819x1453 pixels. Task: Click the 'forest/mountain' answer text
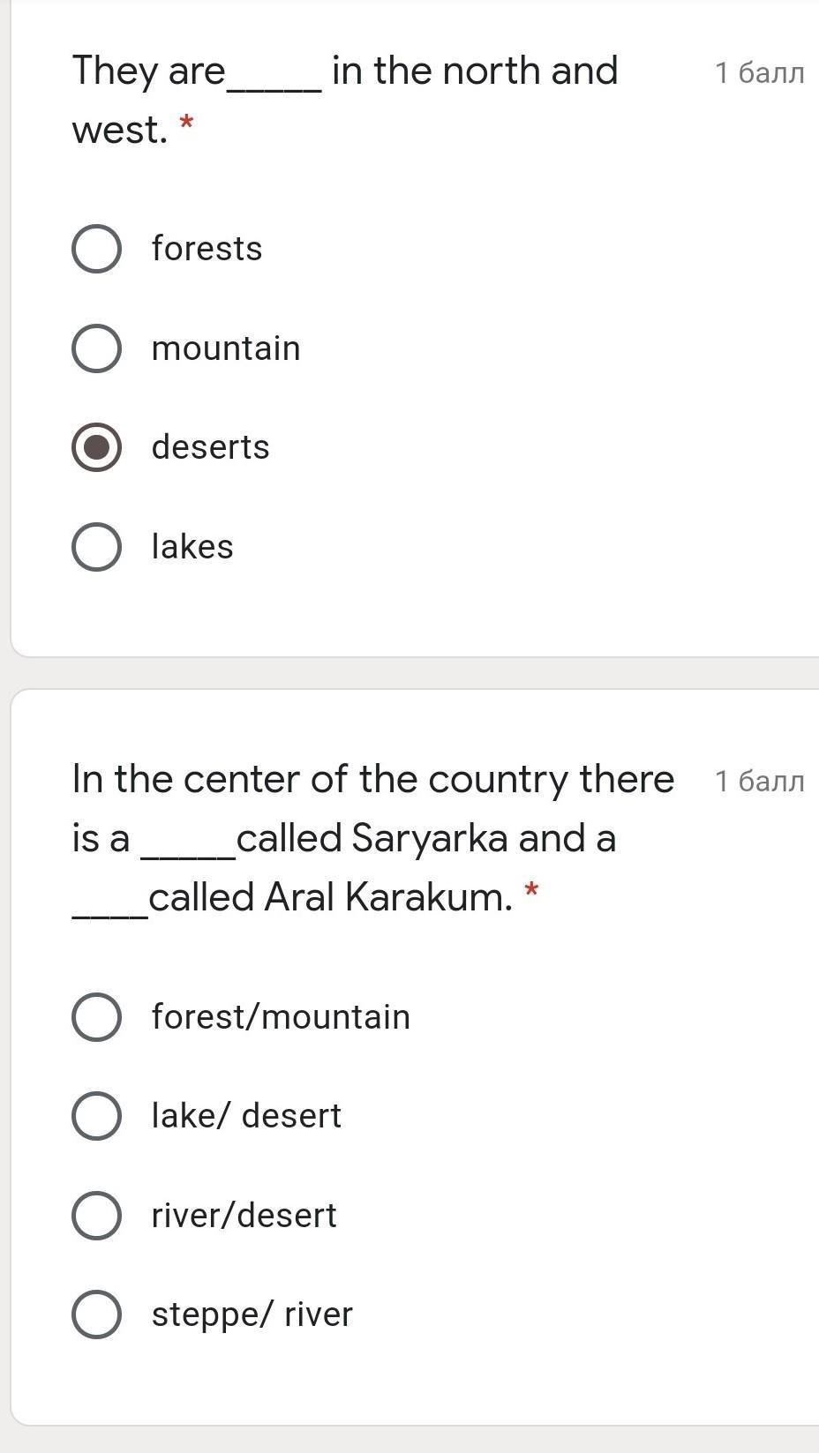281,1017
